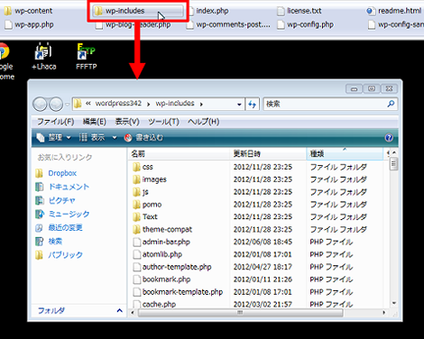The width and height of the screenshot is (424, 339).
Task: Select the admin-bar.php file icon
Action: 137,242
